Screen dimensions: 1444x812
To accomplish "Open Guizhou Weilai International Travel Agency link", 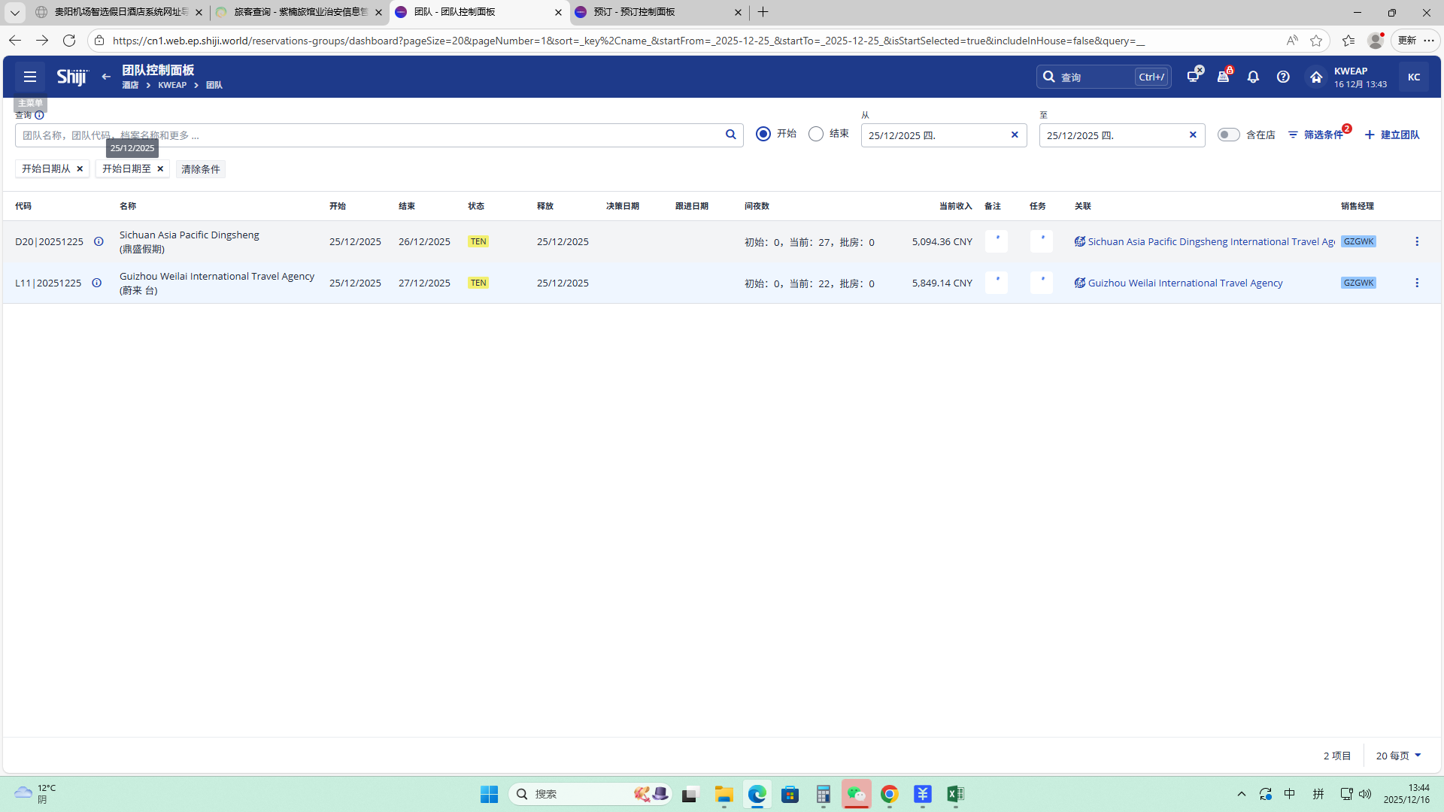I will pos(1185,283).
